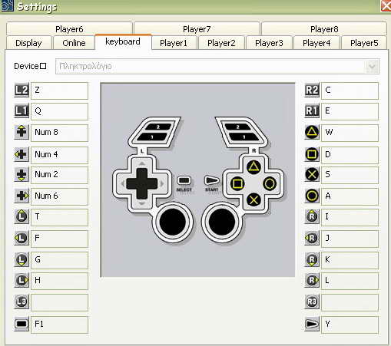The height and width of the screenshot is (346, 391).
Task: Click the R1 button icon
Action: [312, 110]
